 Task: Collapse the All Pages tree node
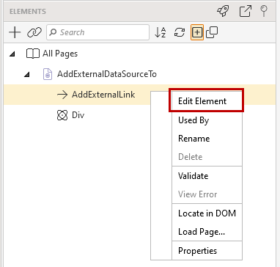tap(12, 54)
